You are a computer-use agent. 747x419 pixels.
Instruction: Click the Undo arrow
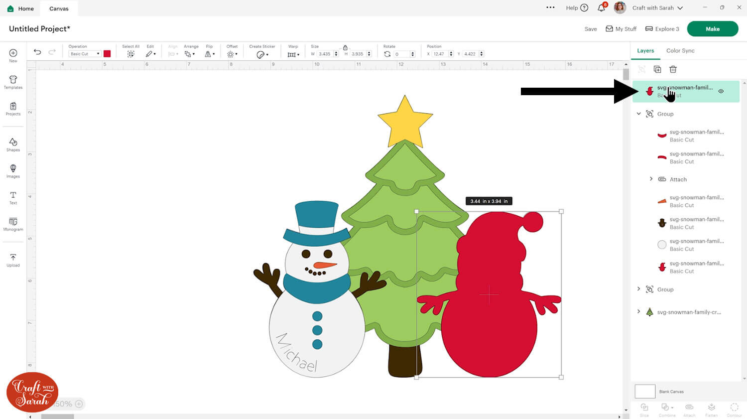click(37, 52)
